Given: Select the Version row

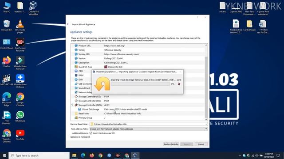Looking at the screenshot, I should (x=138, y=58).
